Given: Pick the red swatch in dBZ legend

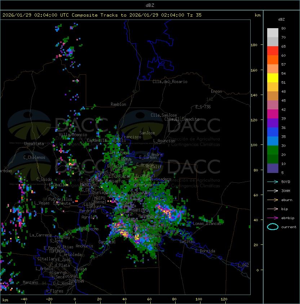Looking at the screenshot, I should [x=273, y=51].
